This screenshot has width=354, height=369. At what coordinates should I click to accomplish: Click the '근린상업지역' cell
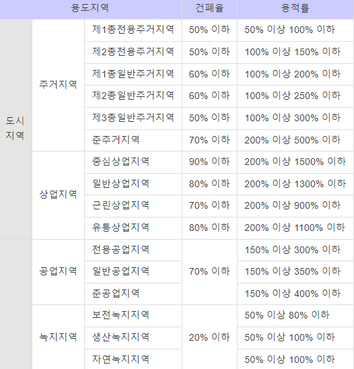(x=133, y=206)
